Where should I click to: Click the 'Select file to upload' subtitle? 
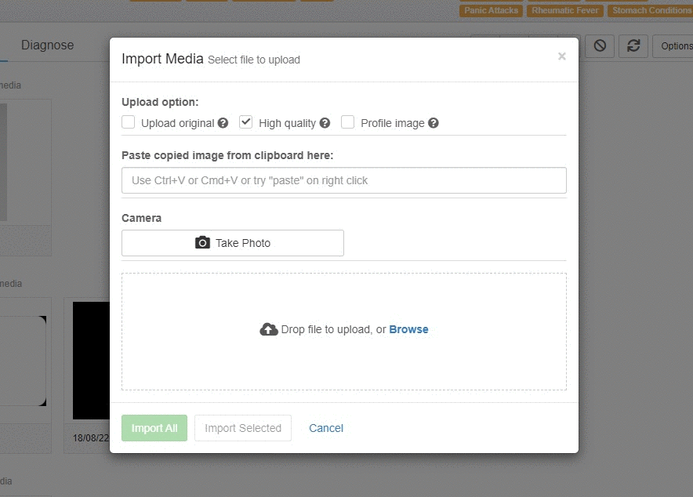254,60
